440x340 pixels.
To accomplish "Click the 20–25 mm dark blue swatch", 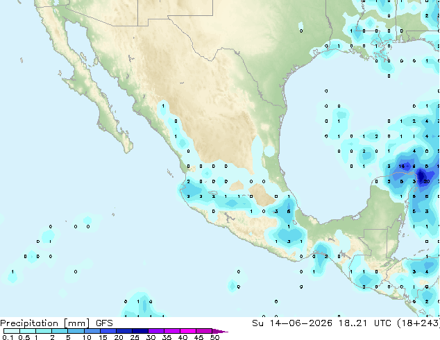I will [124, 331].
